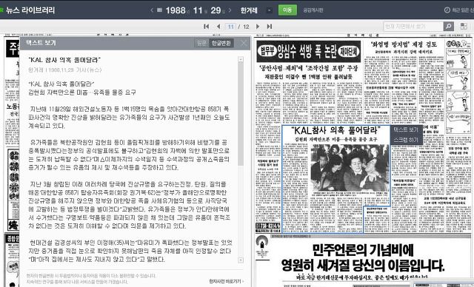The width and height of the screenshot is (474, 287).
Task: Click the green 이동 button
Action: pyautogui.click(x=287, y=10)
